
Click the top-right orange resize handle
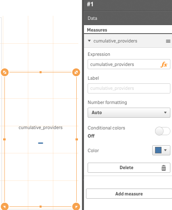pos(76,72)
